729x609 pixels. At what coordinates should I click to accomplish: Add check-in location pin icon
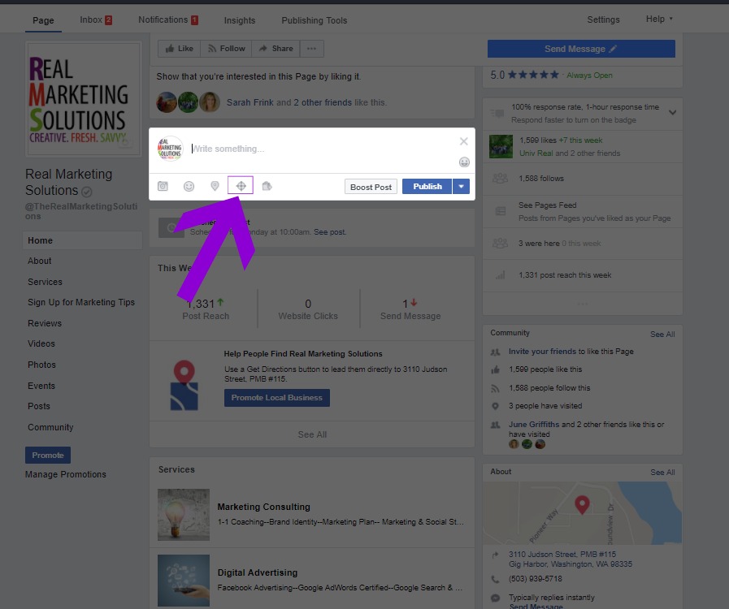[x=215, y=186]
